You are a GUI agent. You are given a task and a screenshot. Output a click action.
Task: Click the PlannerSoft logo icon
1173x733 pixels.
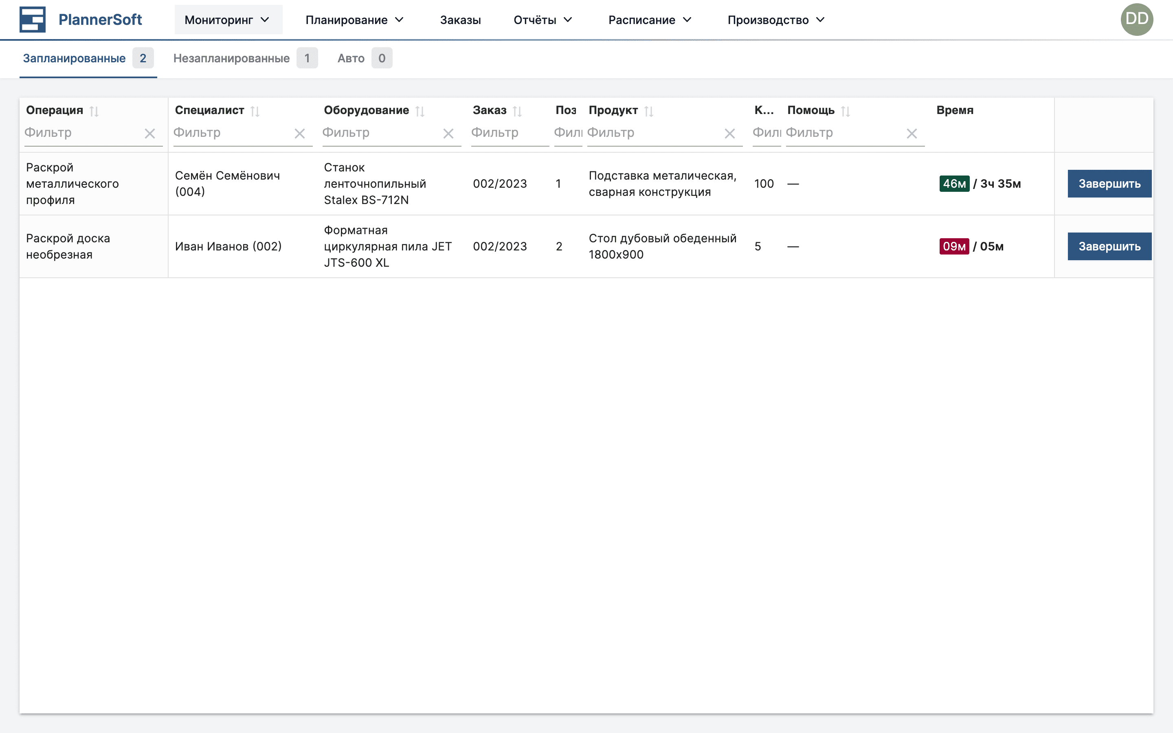32,20
